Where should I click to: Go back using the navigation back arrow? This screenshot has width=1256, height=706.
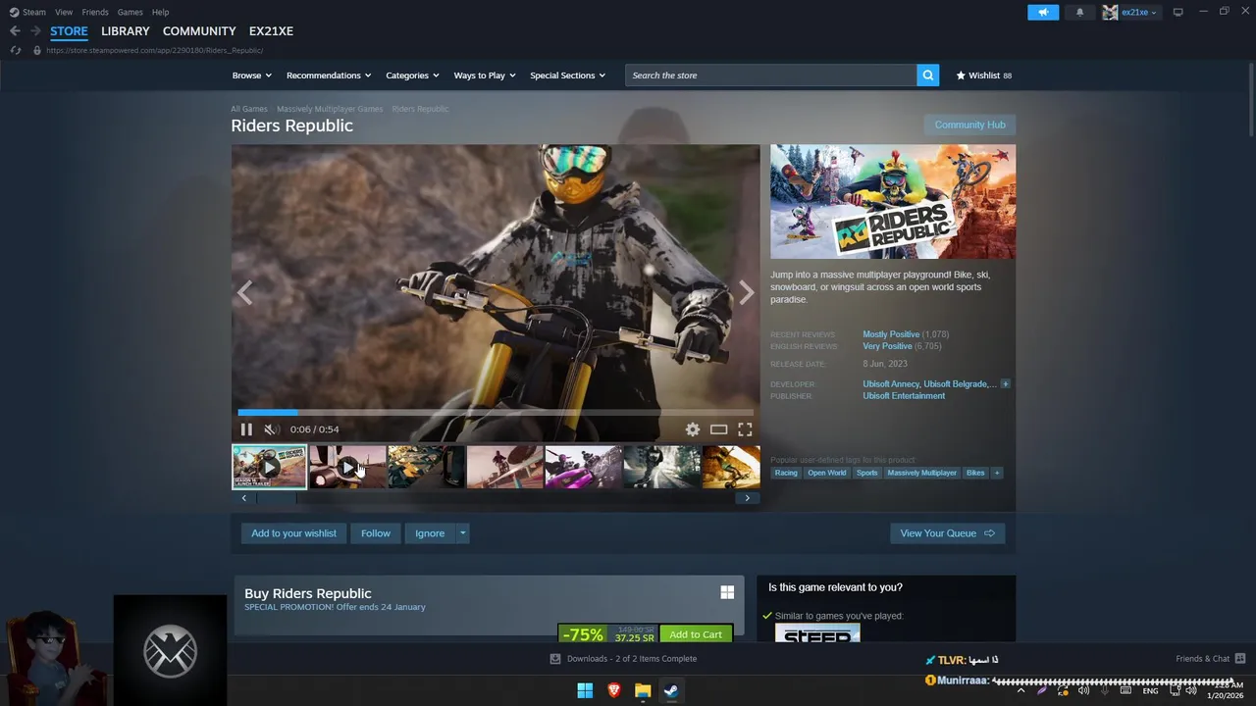click(15, 31)
